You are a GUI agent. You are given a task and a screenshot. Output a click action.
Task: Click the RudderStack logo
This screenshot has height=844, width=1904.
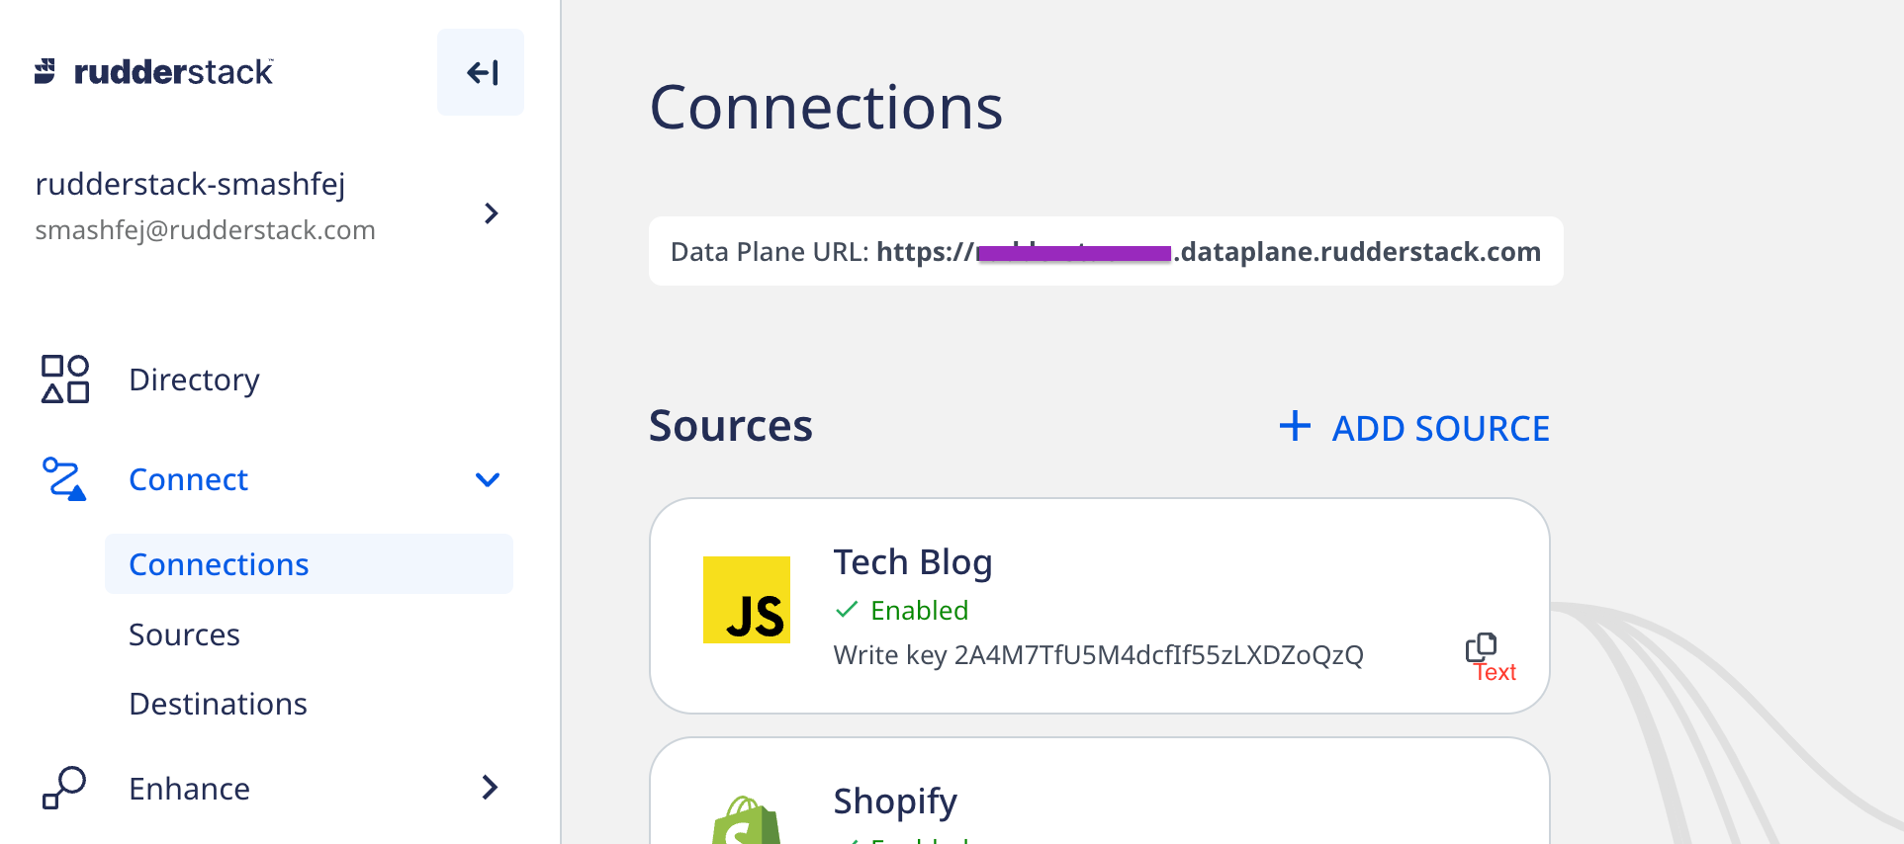153,71
